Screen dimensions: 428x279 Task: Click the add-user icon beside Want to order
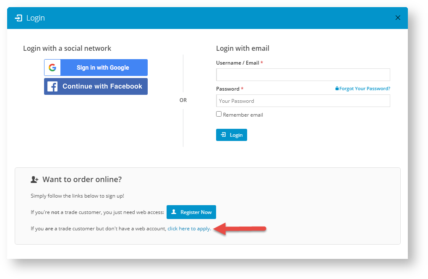tap(34, 180)
